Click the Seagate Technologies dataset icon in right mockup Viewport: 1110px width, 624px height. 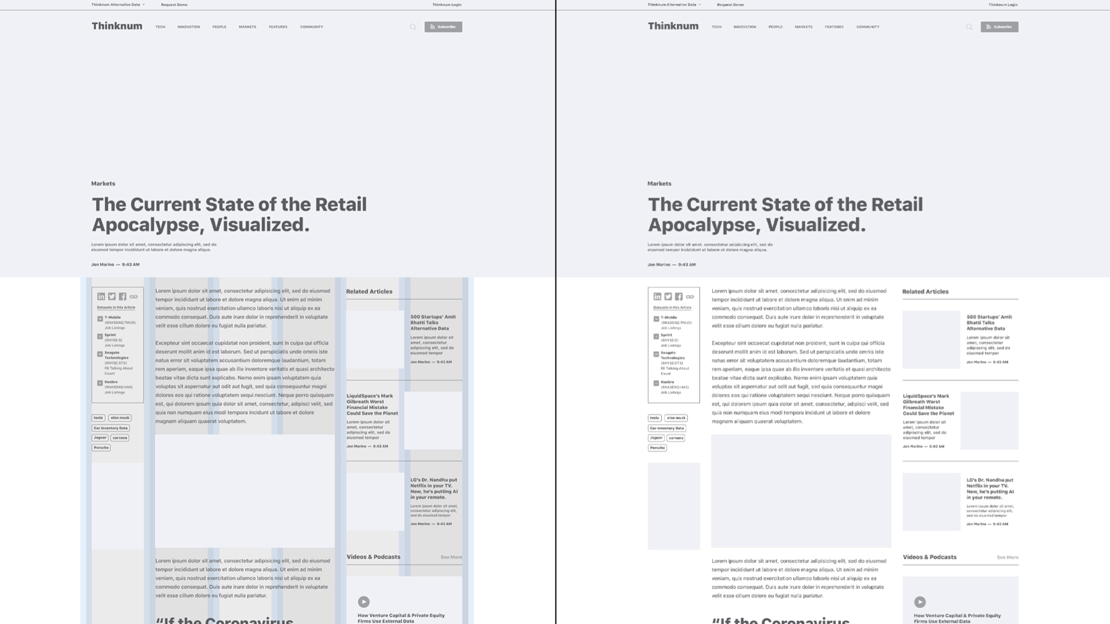pyautogui.click(x=656, y=354)
